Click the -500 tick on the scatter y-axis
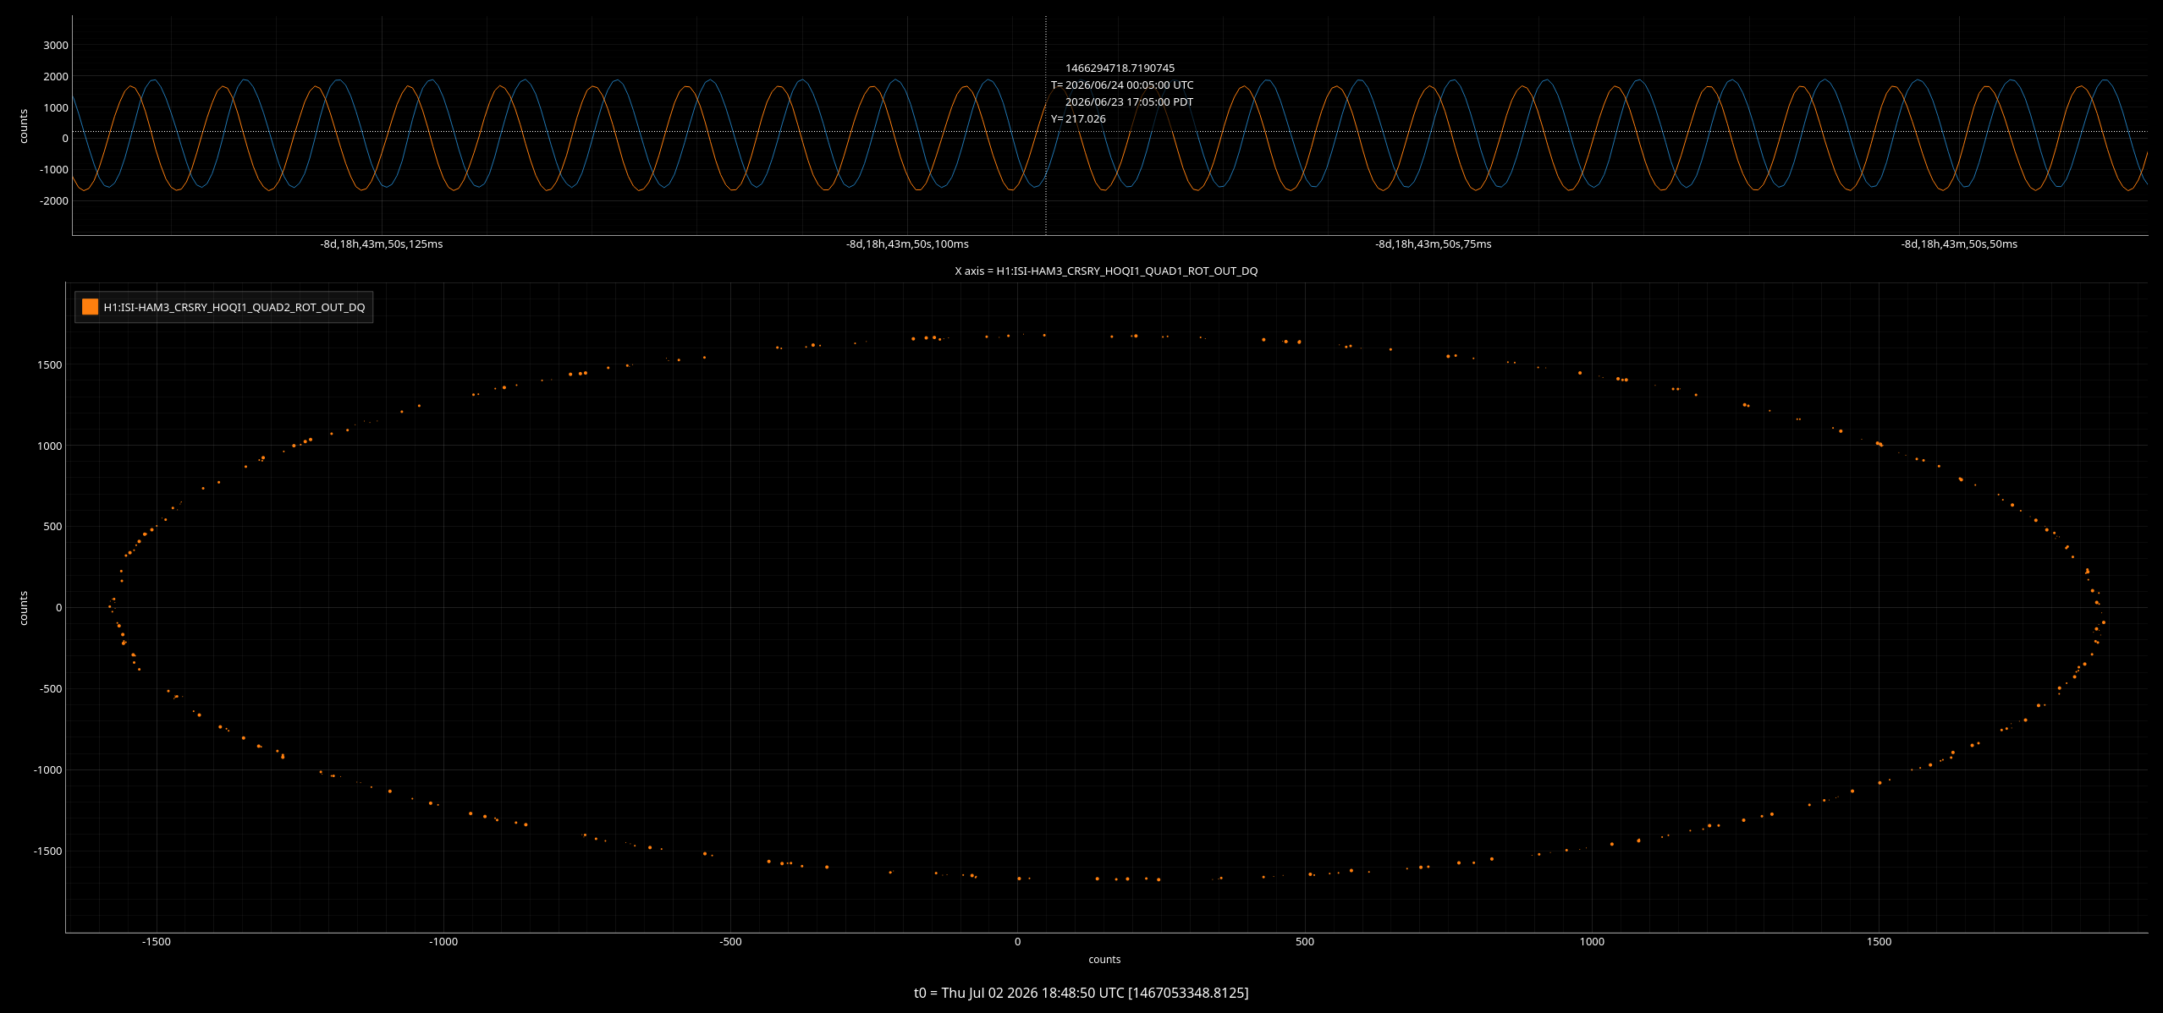 click(51, 689)
